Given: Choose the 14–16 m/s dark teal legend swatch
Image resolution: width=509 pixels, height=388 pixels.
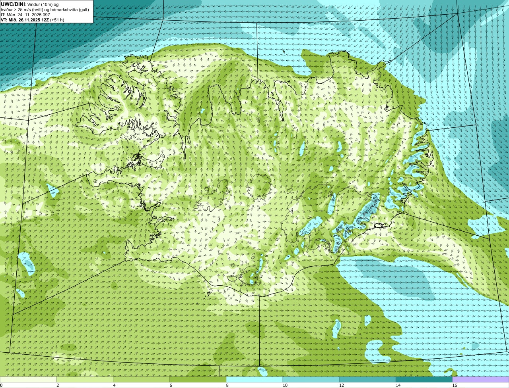Looking at the screenshot, I should point(424,380).
